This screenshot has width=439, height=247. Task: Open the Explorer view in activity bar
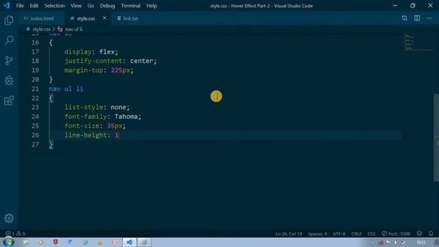coord(9,21)
